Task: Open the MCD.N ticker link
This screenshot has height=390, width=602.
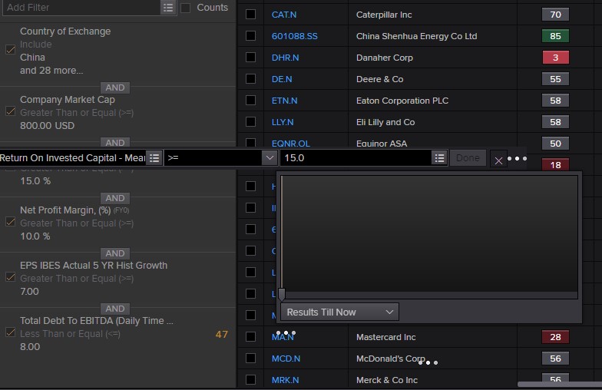Action: [286, 359]
